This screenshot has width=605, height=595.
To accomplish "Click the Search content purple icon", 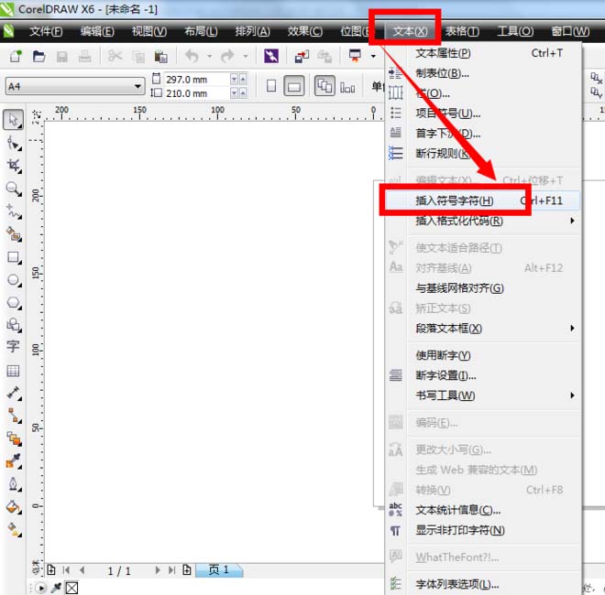I will click(x=271, y=56).
